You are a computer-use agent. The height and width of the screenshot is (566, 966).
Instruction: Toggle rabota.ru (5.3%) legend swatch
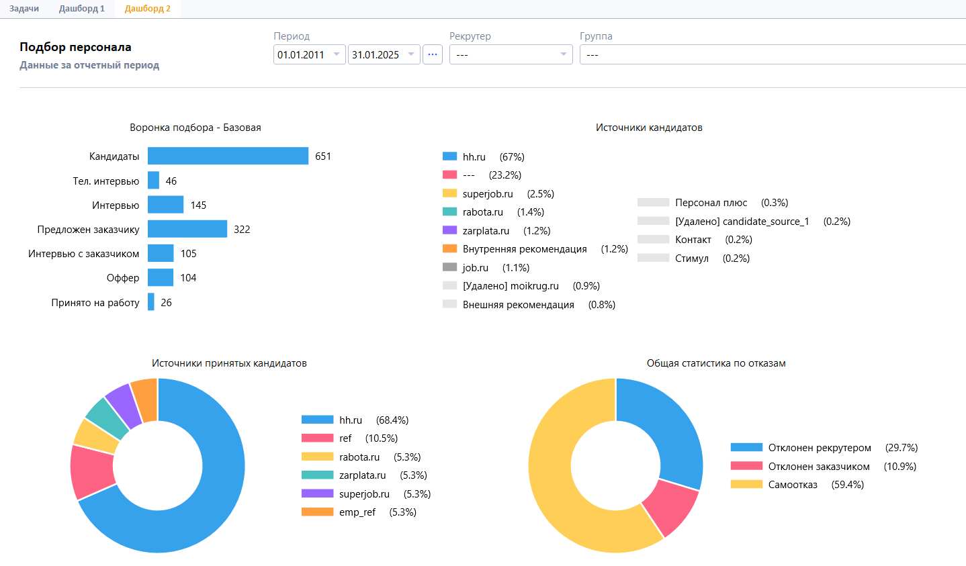pos(318,457)
